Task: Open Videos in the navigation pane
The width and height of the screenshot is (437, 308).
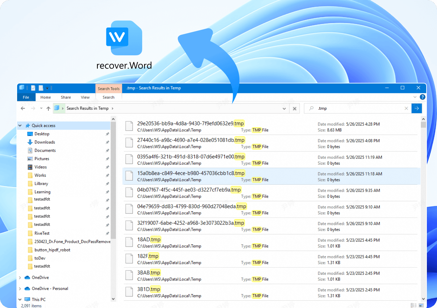Action: click(41, 167)
